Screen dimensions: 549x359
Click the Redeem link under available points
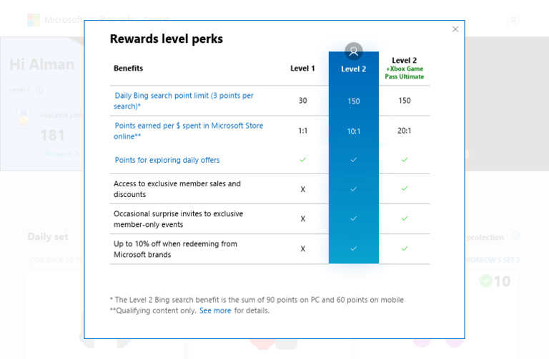click(x=59, y=154)
